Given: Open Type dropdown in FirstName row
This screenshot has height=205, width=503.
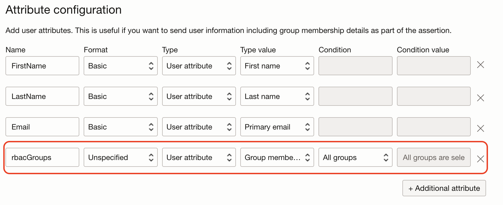Looking at the screenshot, I should [199, 66].
